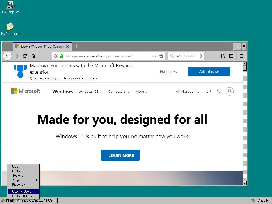Choose Search... from the context menu
Image resolution: width=272 pixels, height=204 pixels.
click(x=23, y=176)
